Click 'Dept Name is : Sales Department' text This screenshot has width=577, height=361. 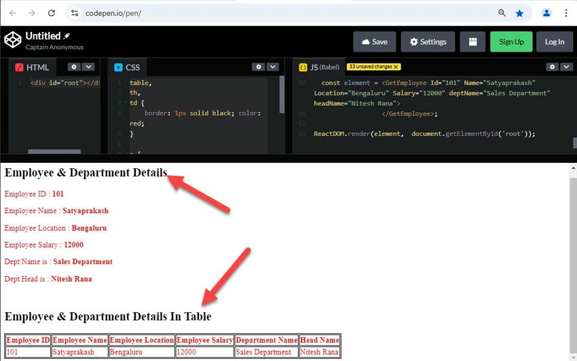[58, 262]
